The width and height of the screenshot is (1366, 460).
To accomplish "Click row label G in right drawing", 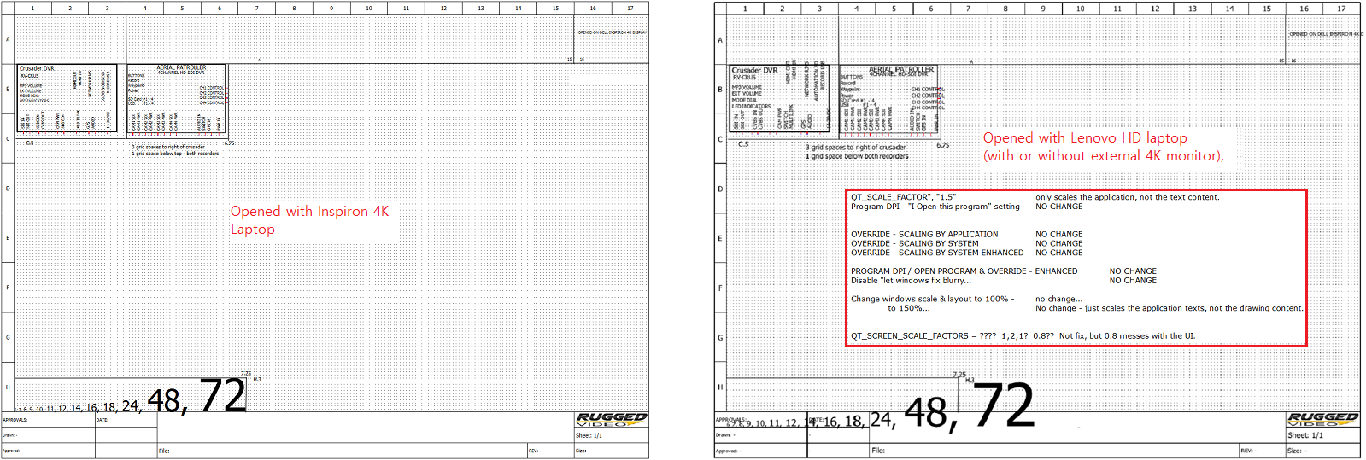I will pyautogui.click(x=720, y=337).
